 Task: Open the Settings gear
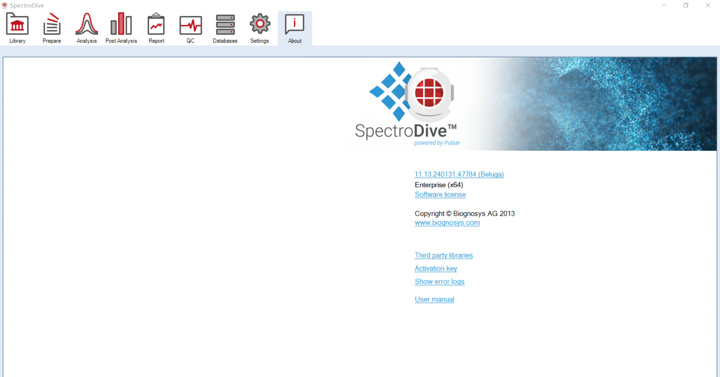click(259, 28)
